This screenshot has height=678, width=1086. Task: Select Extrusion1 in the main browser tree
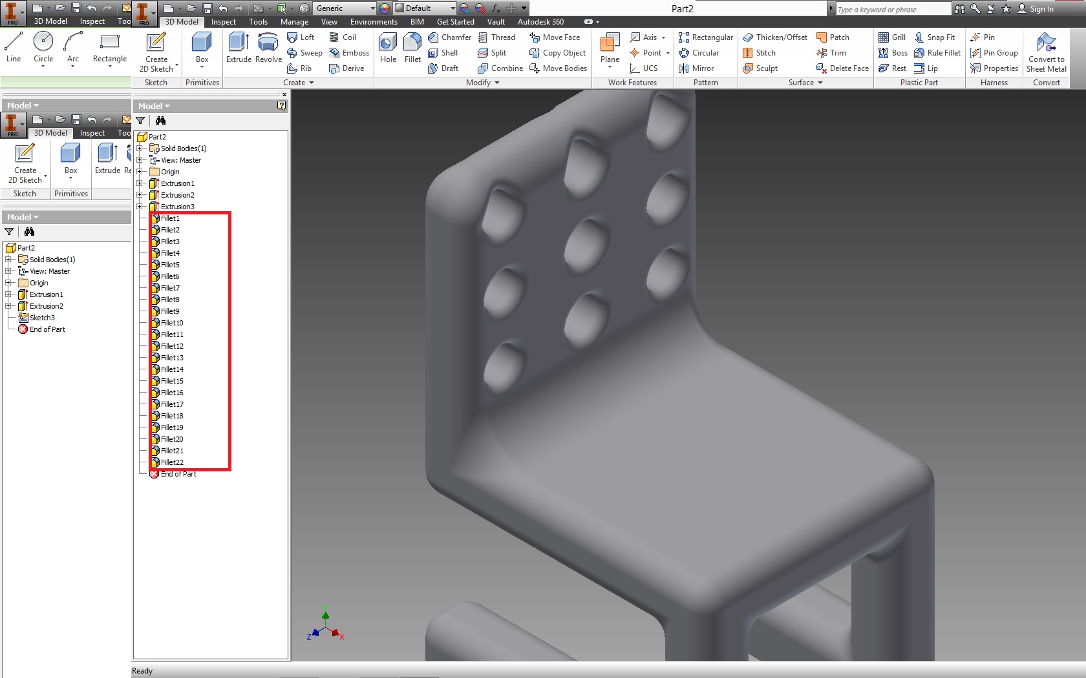(178, 183)
